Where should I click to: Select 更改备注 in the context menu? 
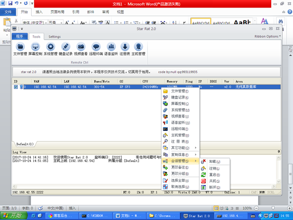[180, 167]
